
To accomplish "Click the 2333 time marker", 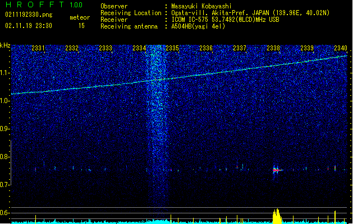I will click(106, 48).
